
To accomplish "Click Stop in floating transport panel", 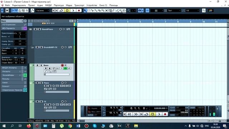I will (153, 114).
